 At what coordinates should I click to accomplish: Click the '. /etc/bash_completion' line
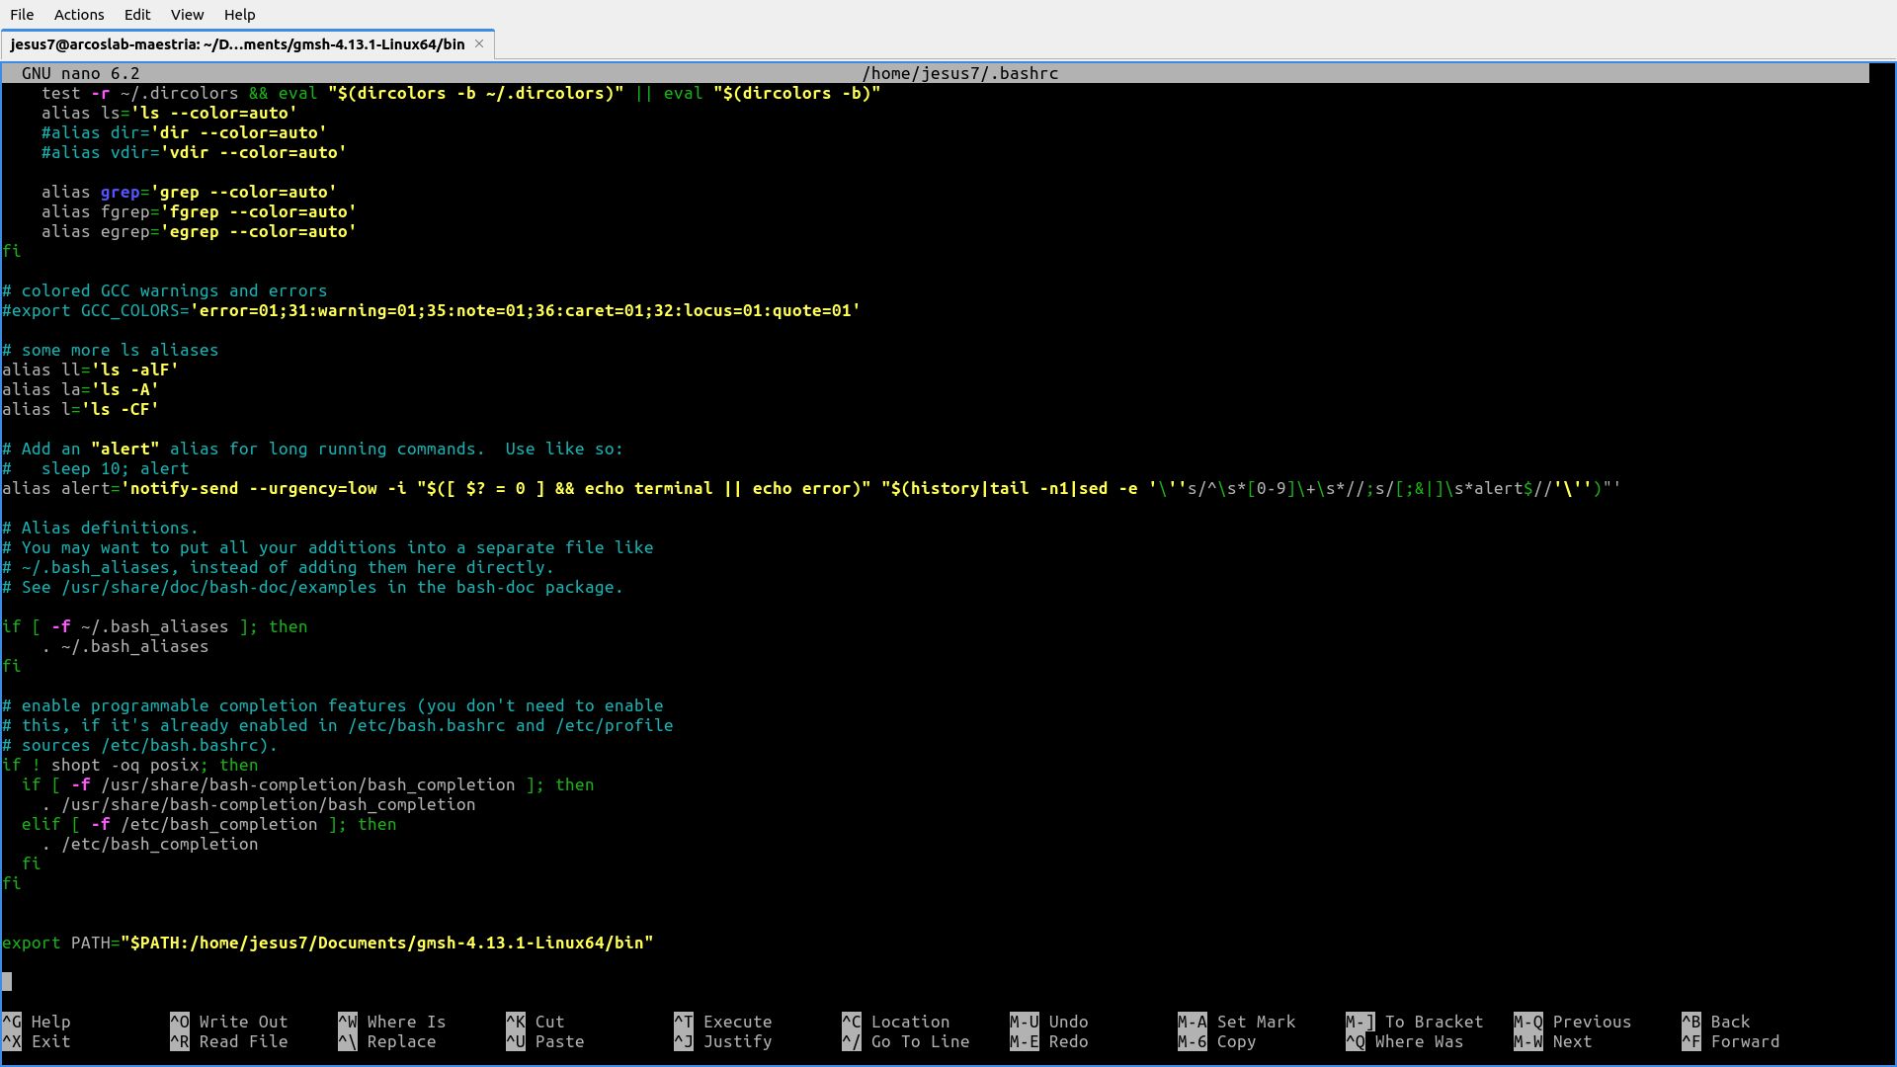pyautogui.click(x=150, y=844)
